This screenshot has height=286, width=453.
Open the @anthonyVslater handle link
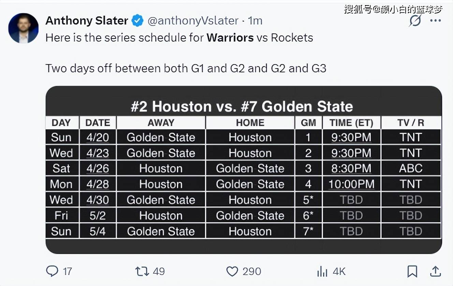coord(193,20)
